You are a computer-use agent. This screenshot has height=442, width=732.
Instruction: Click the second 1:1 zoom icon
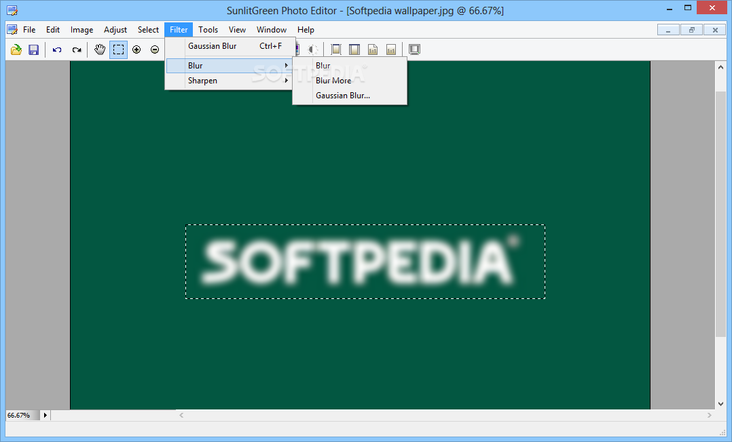pyautogui.click(x=391, y=49)
